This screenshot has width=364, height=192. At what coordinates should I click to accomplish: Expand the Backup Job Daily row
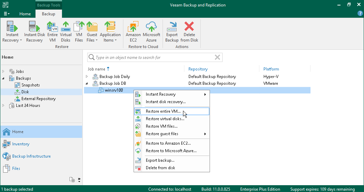tap(87, 77)
